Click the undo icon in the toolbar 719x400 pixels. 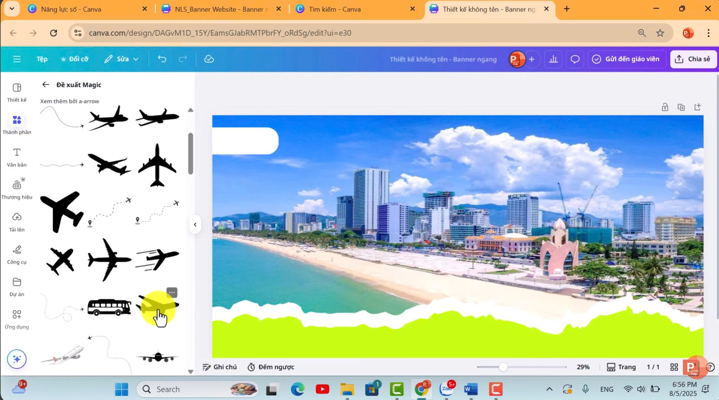click(x=162, y=59)
